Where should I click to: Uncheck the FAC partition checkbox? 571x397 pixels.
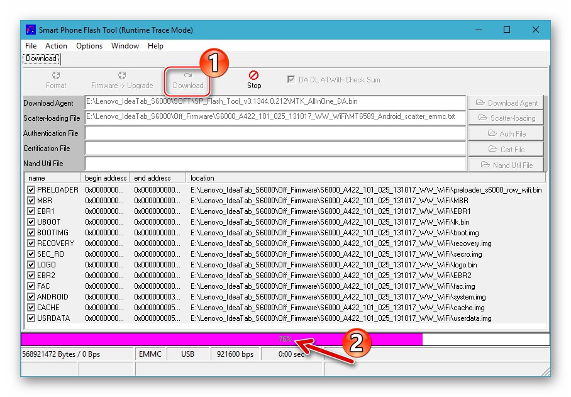click(31, 286)
